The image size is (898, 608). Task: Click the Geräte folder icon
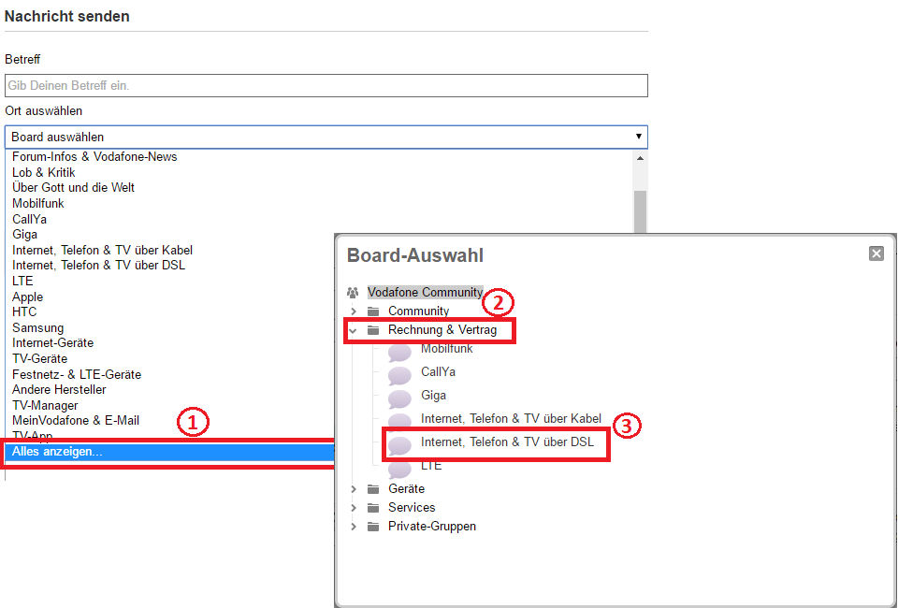click(x=373, y=489)
